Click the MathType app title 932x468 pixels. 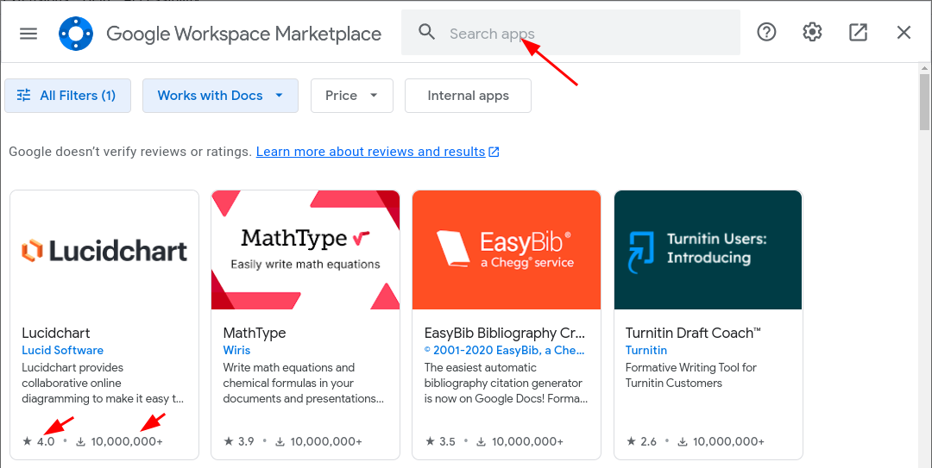[255, 334]
